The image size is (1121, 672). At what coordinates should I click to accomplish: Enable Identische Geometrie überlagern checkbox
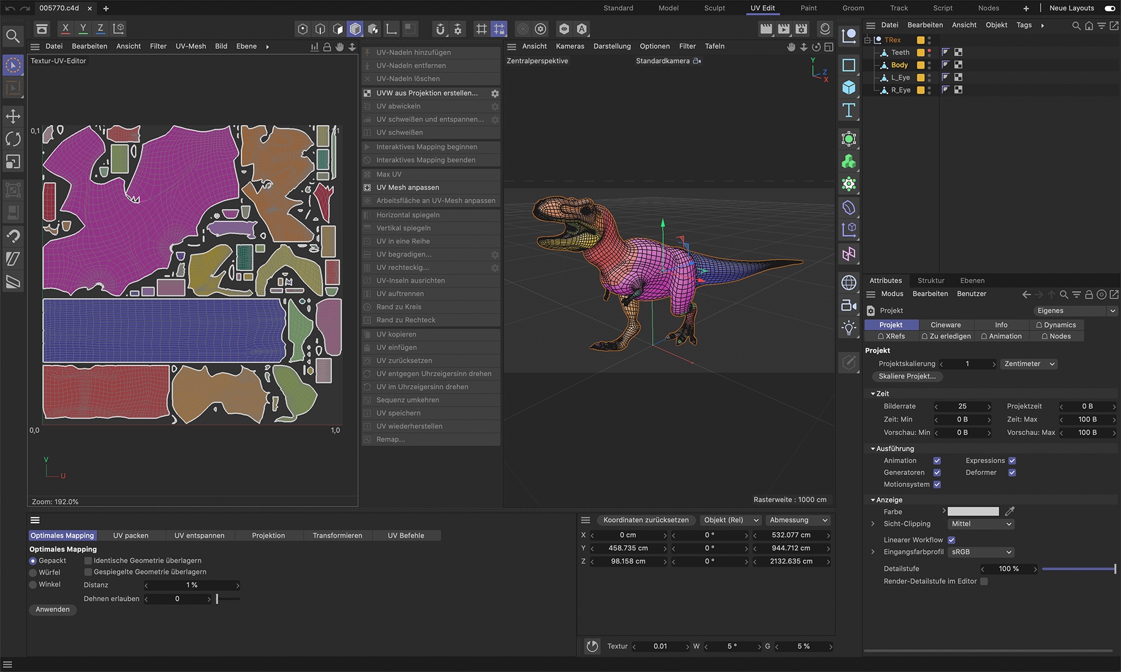click(88, 561)
